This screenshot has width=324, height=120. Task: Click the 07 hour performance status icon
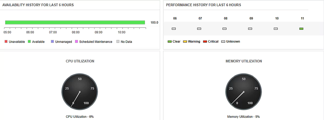[199, 29]
